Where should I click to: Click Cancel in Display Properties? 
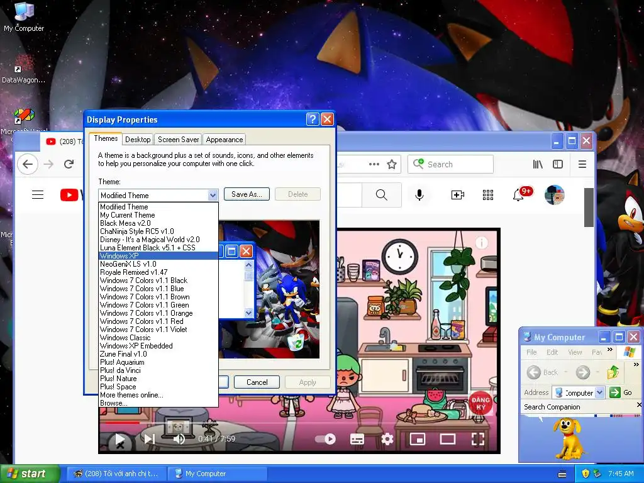click(x=257, y=382)
